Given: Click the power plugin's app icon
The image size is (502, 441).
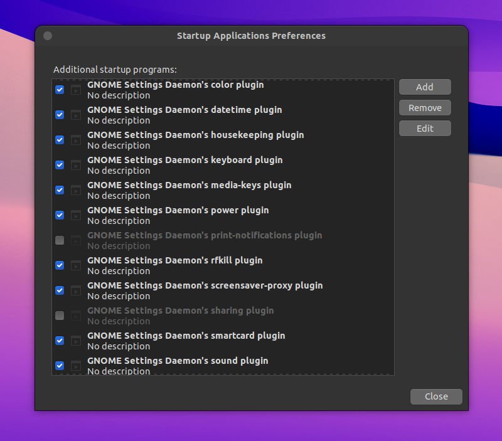Looking at the screenshot, I should point(76,215).
